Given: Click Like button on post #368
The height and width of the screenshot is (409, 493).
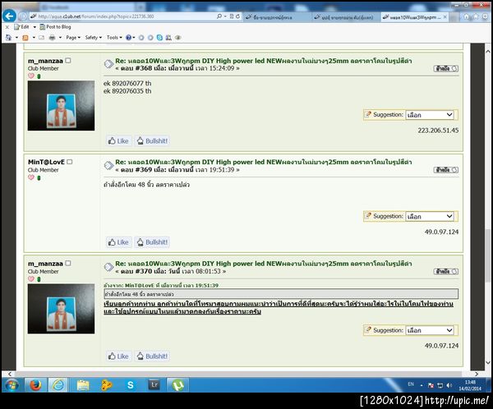Looking at the screenshot, I should pos(118,140).
